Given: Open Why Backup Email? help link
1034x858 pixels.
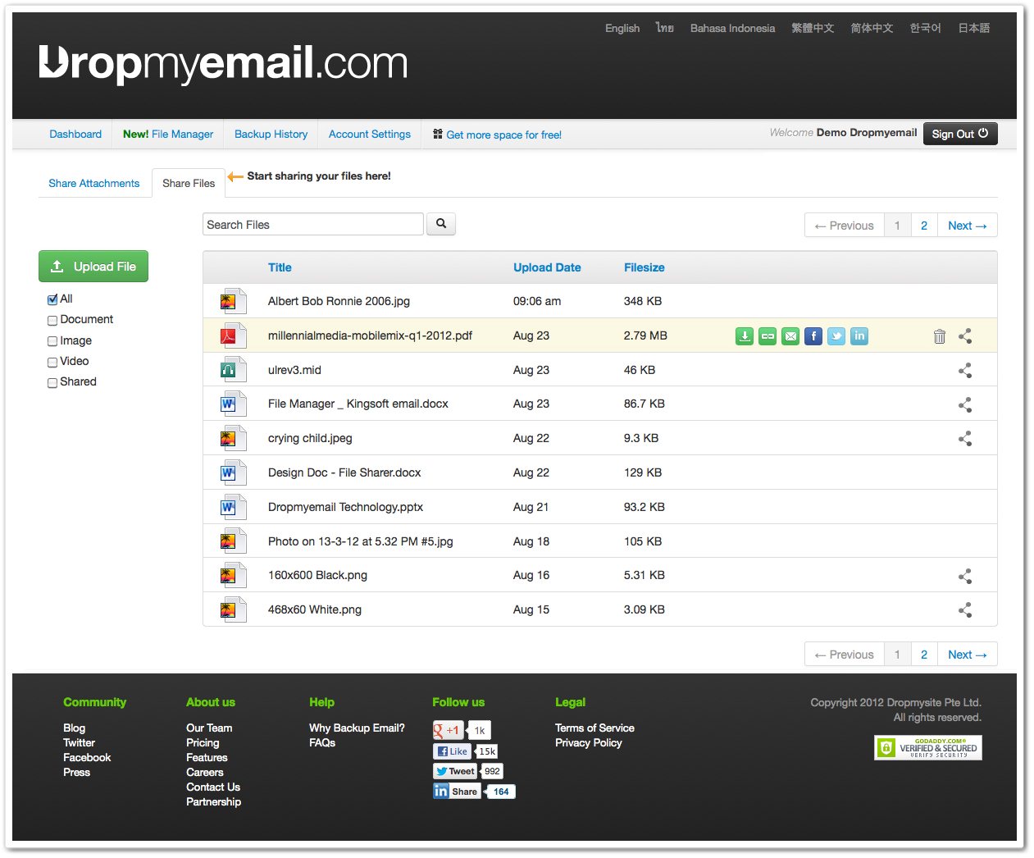Looking at the screenshot, I should pos(357,728).
